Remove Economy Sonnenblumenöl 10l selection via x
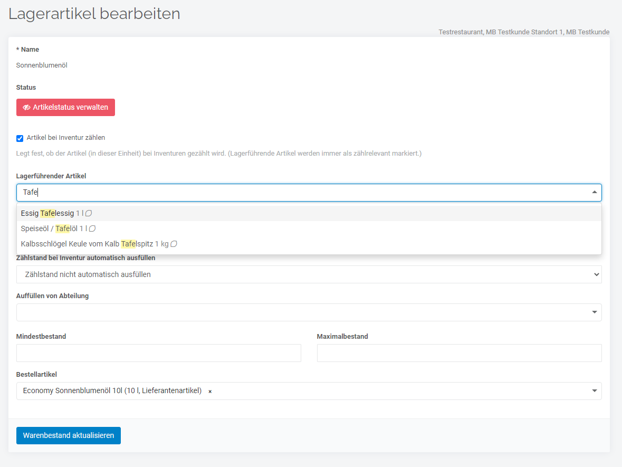 coord(210,392)
